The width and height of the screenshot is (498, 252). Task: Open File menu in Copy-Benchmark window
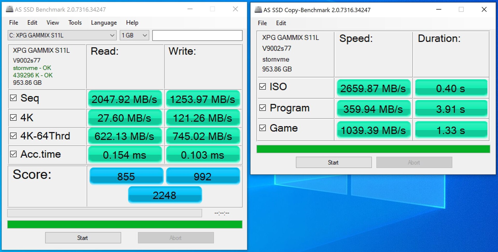click(x=262, y=23)
